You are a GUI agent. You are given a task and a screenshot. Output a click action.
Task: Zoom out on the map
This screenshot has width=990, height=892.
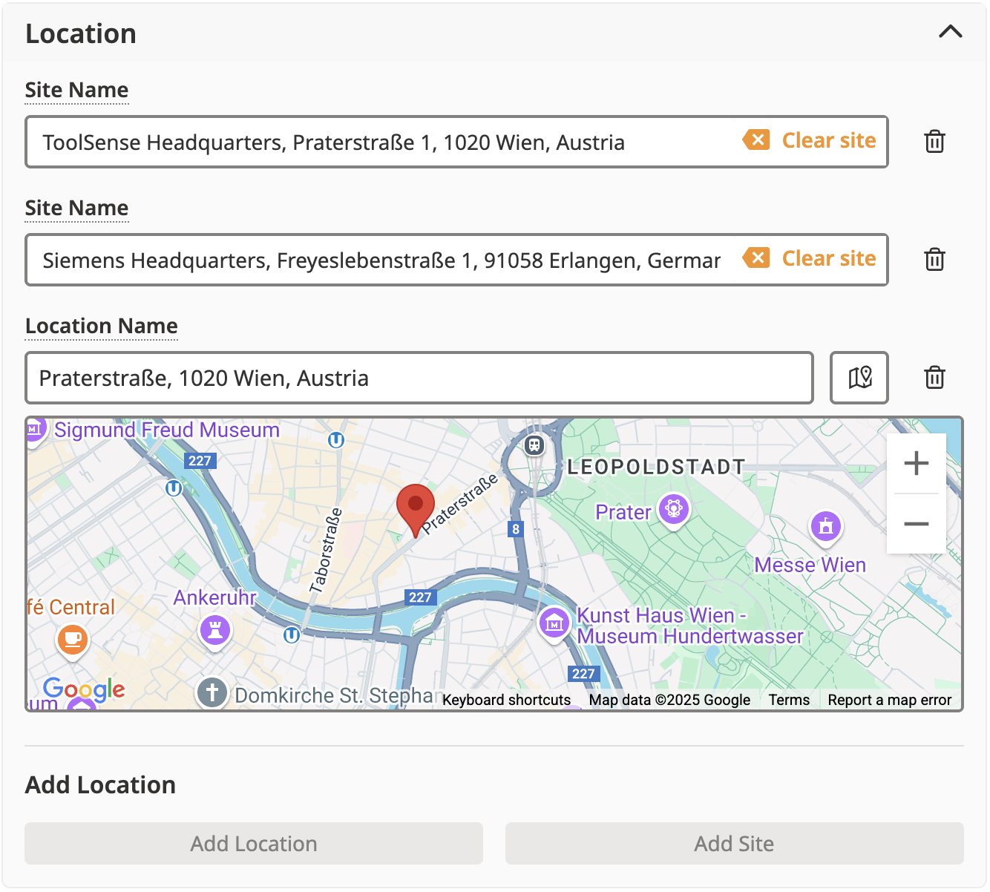coord(917,524)
